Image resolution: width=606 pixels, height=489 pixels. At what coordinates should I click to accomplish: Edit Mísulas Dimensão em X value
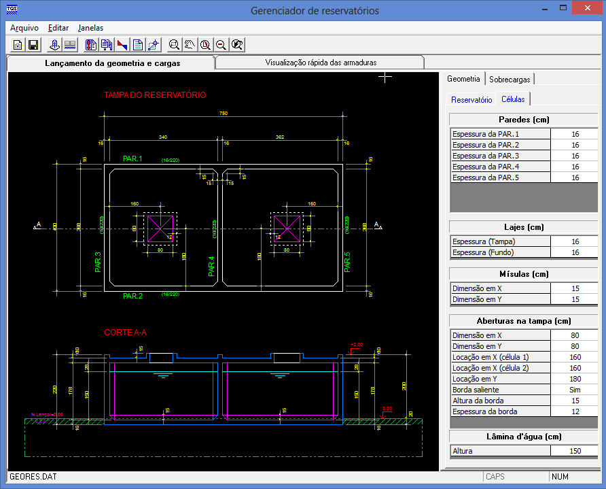click(x=575, y=288)
